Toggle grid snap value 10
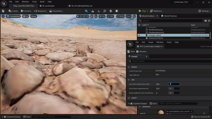Viewport: 212px width, 119px height. (x=102, y=16)
